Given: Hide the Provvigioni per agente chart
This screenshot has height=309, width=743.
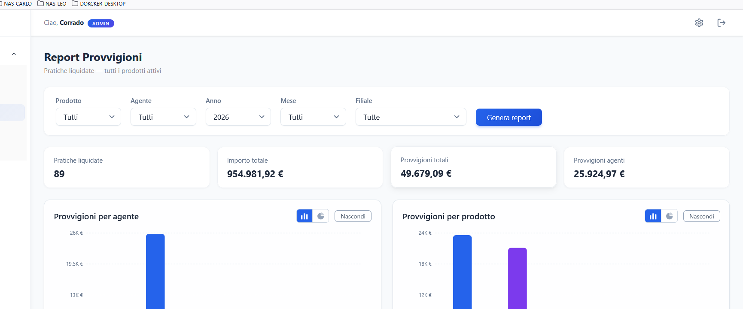Looking at the screenshot, I should pos(353,216).
